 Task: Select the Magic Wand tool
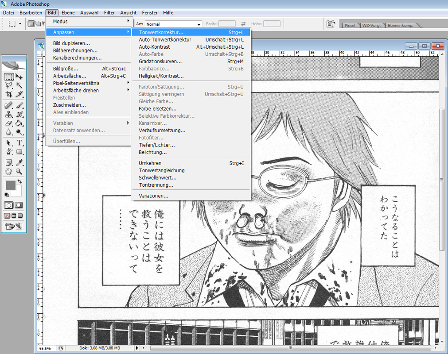click(19, 85)
